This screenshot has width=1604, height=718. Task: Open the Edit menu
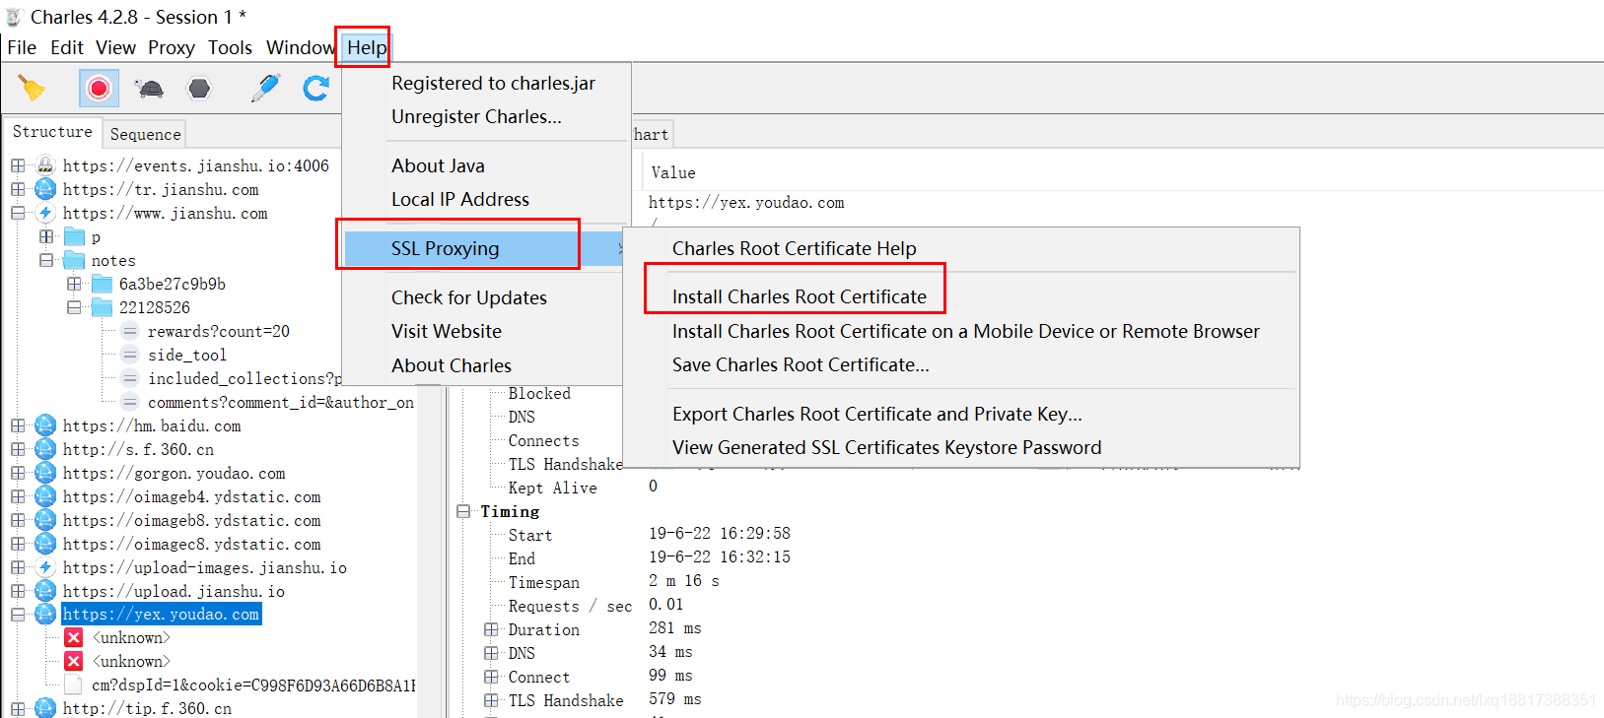tap(67, 47)
